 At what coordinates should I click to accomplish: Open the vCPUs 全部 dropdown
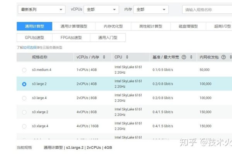point(101,10)
